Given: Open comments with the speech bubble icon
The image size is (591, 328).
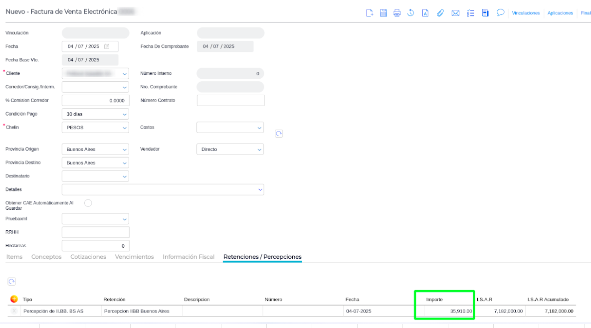Looking at the screenshot, I should [500, 13].
